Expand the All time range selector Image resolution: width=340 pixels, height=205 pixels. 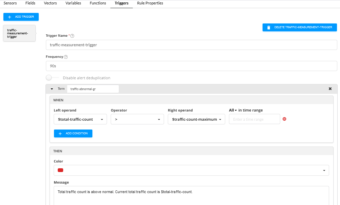pos(233,110)
